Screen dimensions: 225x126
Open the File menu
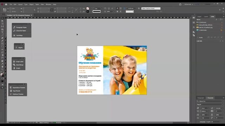point(11,5)
